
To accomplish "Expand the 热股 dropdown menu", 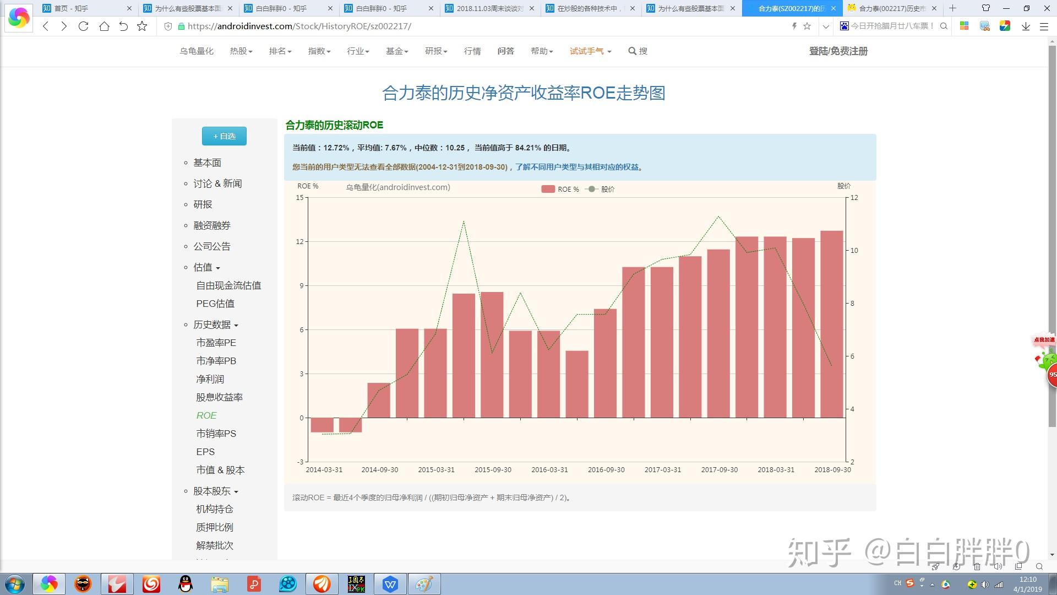I will coord(241,51).
